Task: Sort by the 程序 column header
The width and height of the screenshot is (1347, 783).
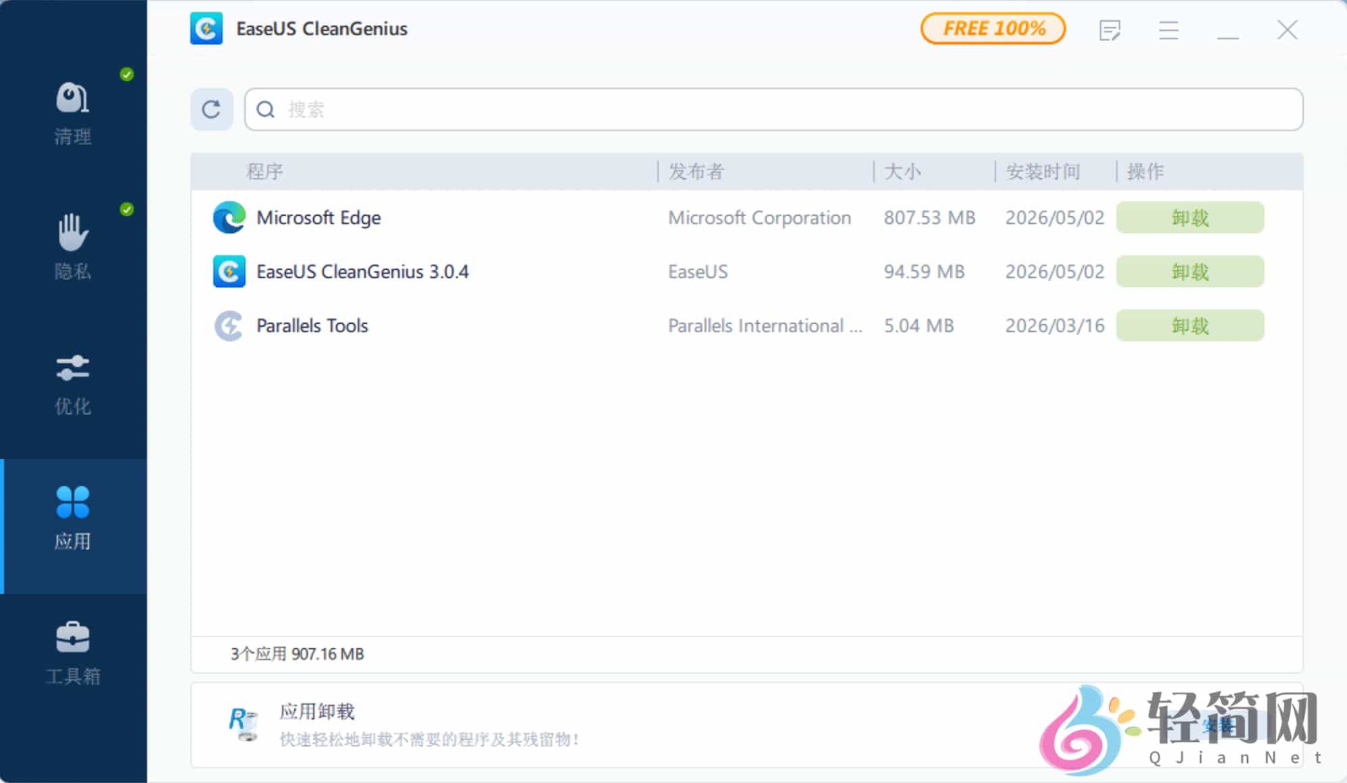Action: coord(265,171)
